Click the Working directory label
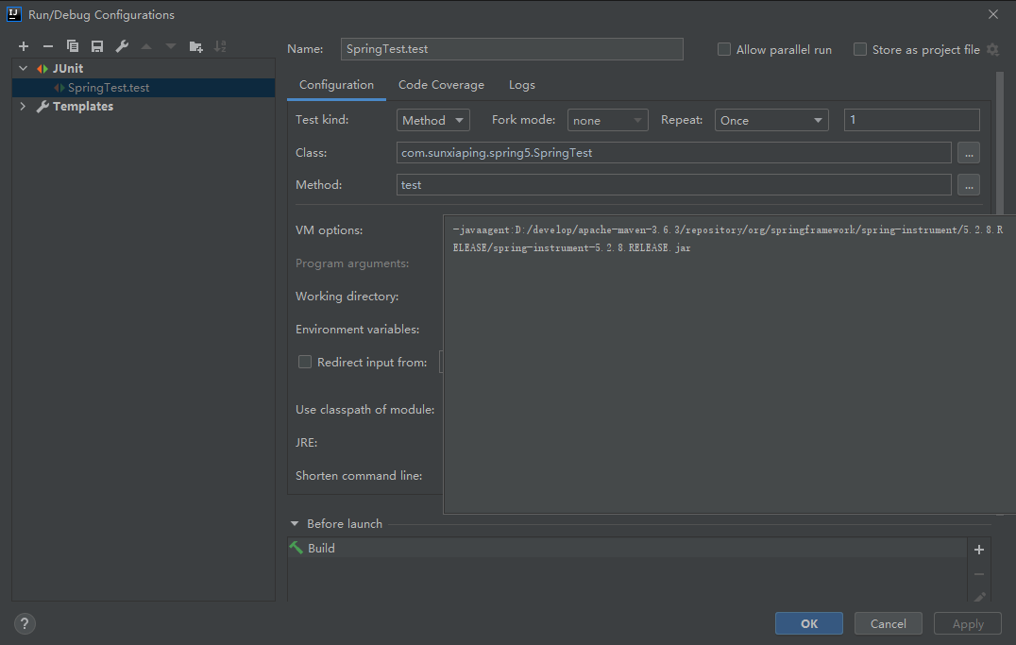 click(347, 297)
